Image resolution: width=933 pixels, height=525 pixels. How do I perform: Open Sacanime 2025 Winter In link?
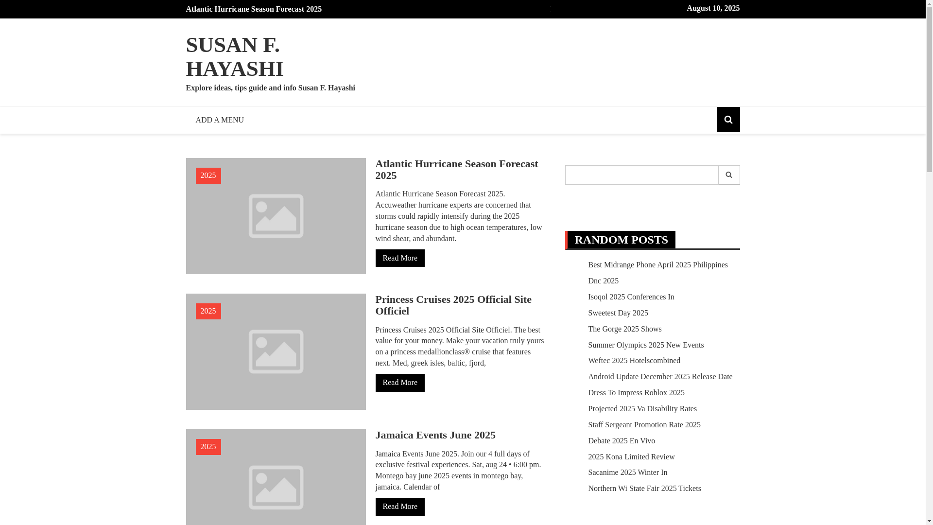pyautogui.click(x=627, y=472)
